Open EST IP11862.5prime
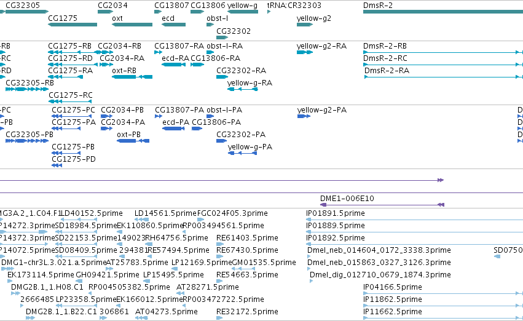Viewport: 523px width, 321px height. tap(443, 306)
